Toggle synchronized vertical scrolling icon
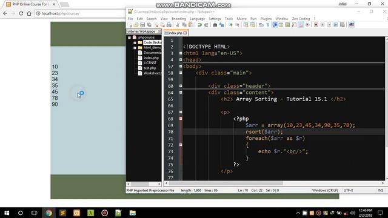This screenshot has width=388, height=218. 246,25
